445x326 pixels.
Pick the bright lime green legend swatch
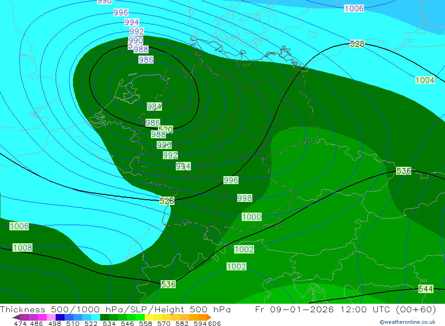click(140, 317)
